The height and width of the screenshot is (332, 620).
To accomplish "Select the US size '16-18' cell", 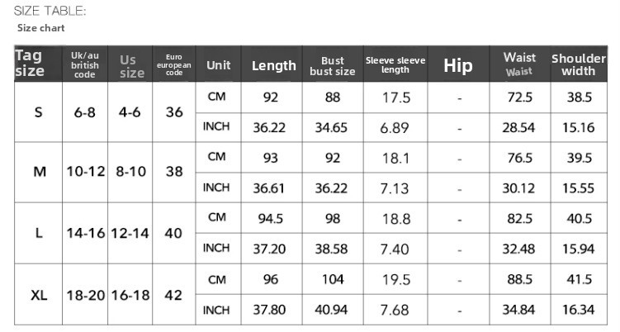I will click(x=130, y=295).
